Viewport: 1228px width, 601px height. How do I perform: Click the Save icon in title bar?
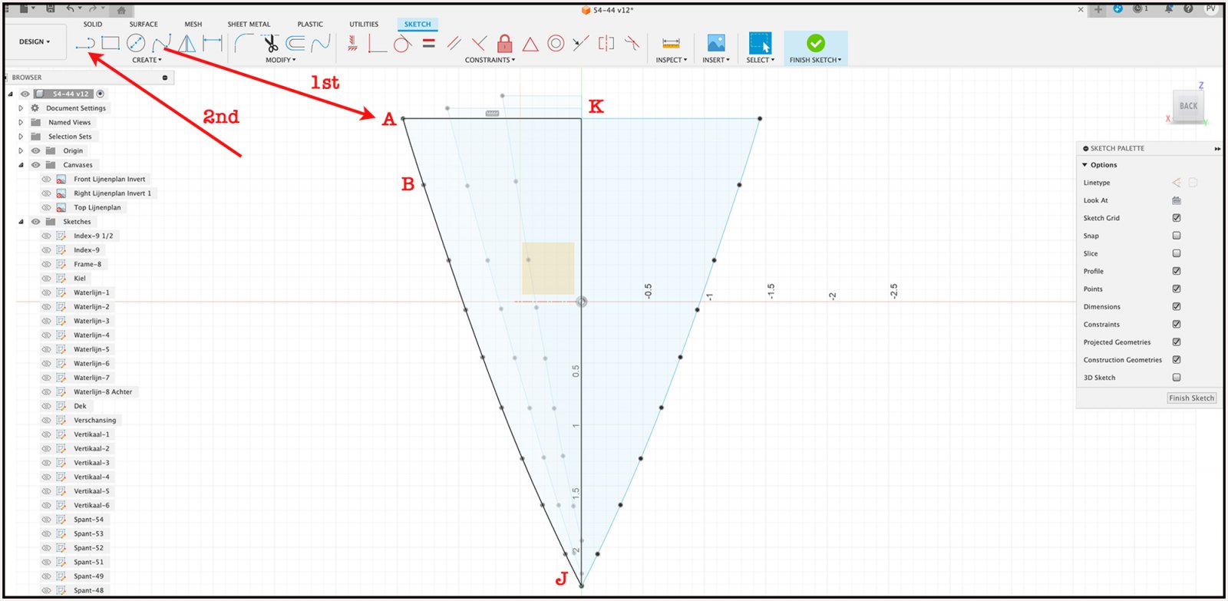tap(51, 9)
